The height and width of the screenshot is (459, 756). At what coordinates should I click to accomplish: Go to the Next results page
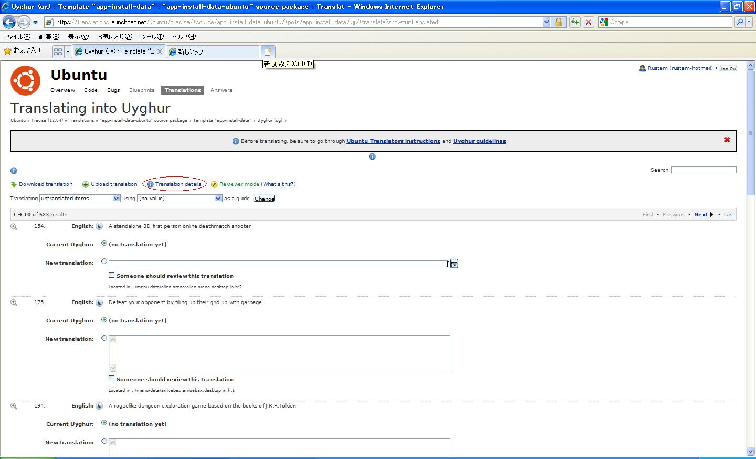click(x=703, y=215)
